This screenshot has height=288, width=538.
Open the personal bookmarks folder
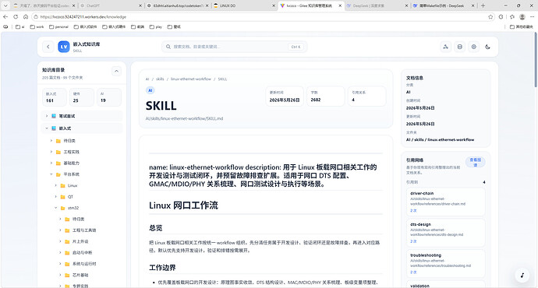coord(59,26)
